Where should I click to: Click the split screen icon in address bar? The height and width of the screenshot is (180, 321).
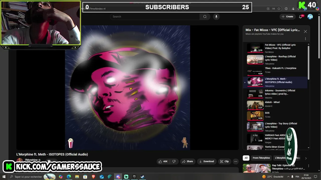coord(268,9)
